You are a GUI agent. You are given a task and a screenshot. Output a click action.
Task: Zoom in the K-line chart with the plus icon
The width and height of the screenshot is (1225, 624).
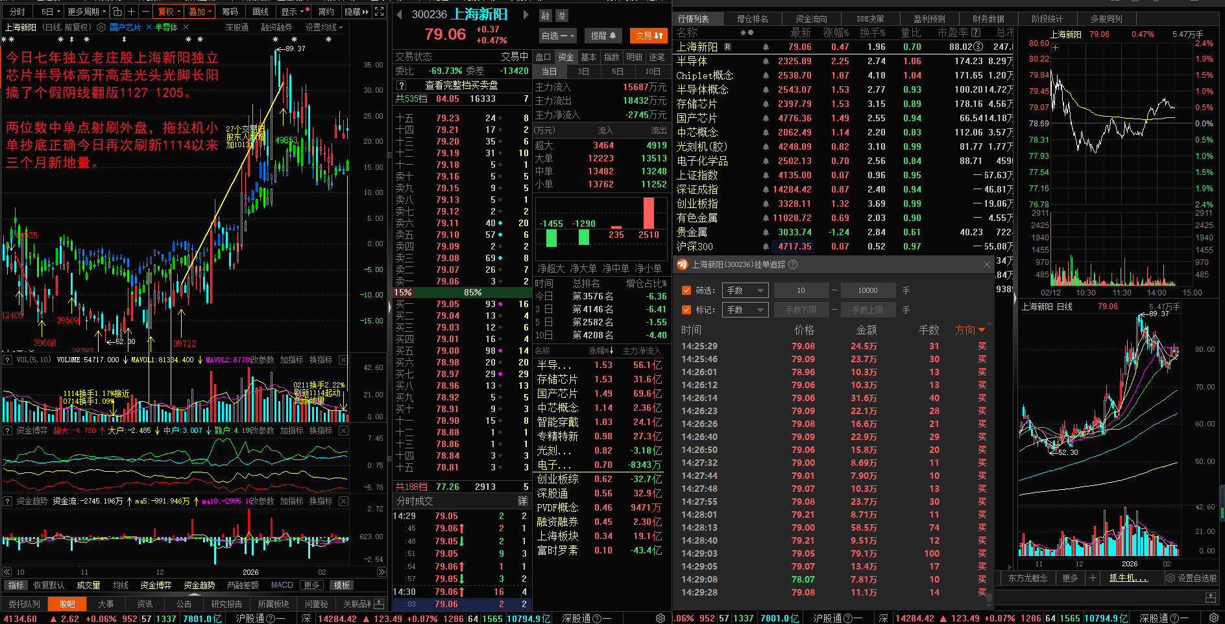[132, 12]
